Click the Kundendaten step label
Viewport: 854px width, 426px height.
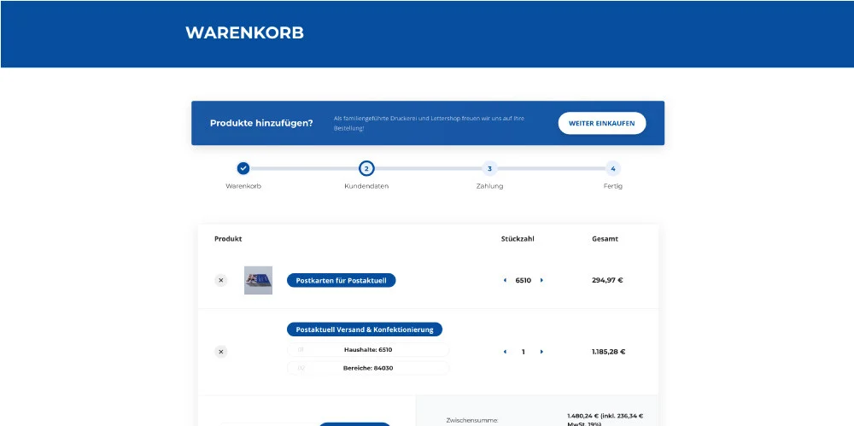coord(366,186)
